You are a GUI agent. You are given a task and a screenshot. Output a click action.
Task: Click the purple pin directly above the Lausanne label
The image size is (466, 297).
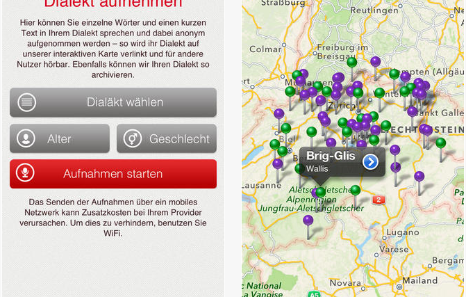pyautogui.click(x=278, y=164)
